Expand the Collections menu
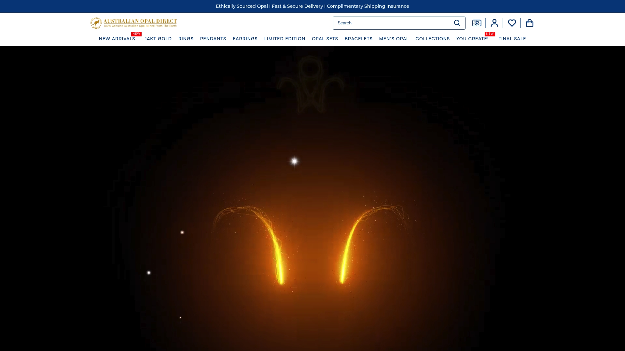This screenshot has height=351, width=625. click(x=432, y=39)
